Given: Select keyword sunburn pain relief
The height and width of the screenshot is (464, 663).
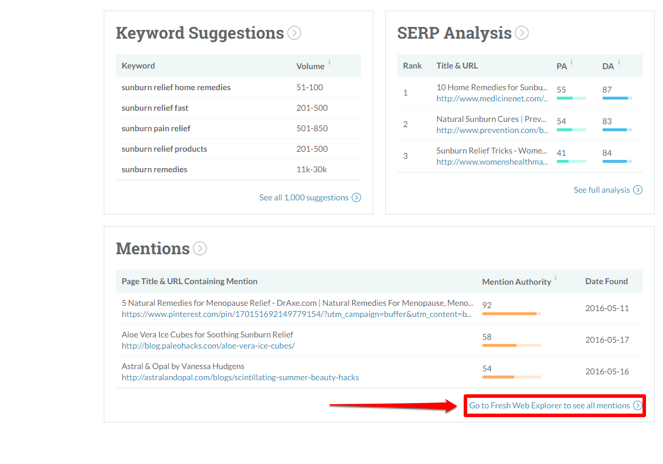Looking at the screenshot, I should pos(156,128).
